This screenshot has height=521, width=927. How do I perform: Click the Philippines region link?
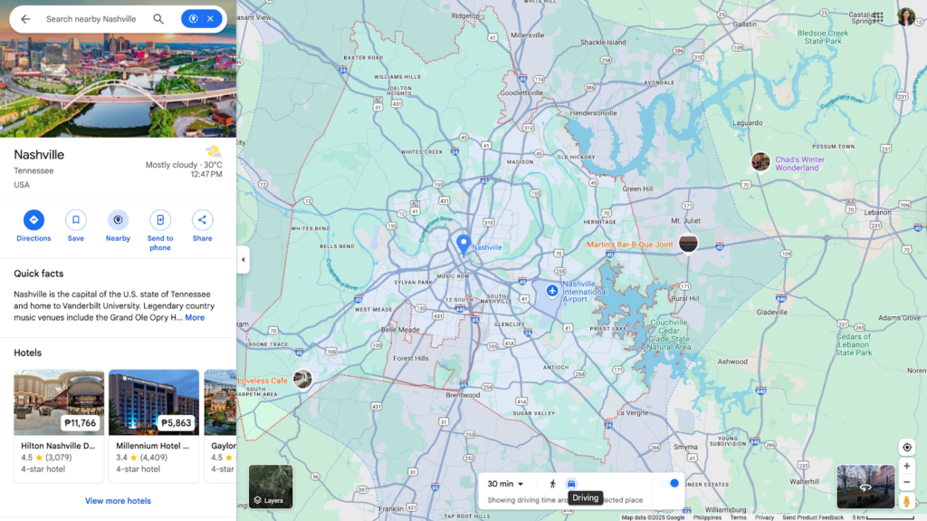point(707,517)
